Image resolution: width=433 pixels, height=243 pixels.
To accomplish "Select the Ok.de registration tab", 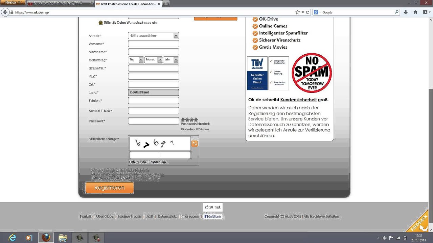I will coord(127,4).
